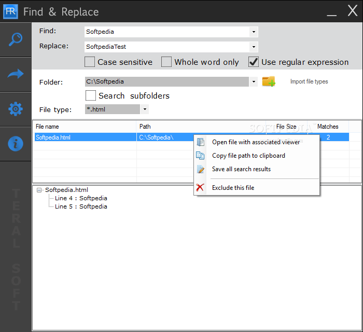The height and width of the screenshot is (332, 363).
Task: Sort by the File name column header
Action: (x=85, y=127)
